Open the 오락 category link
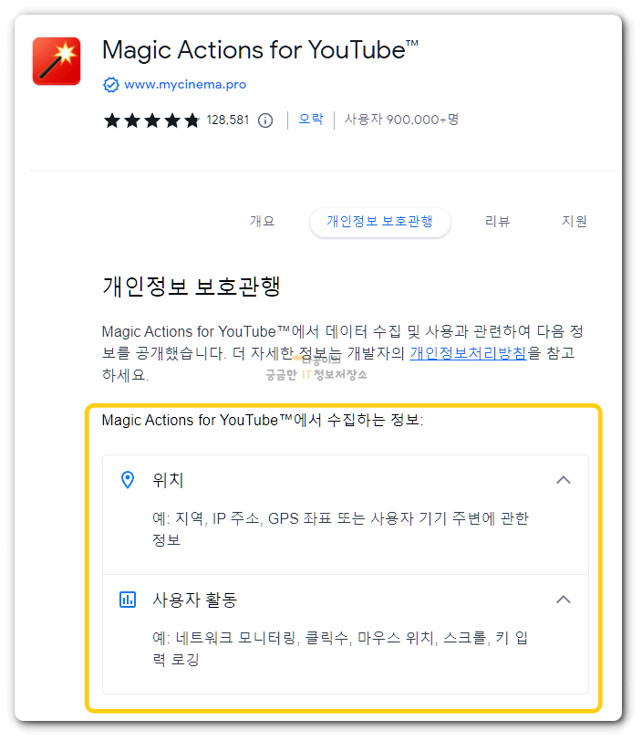This screenshot has width=642, height=741. [311, 119]
